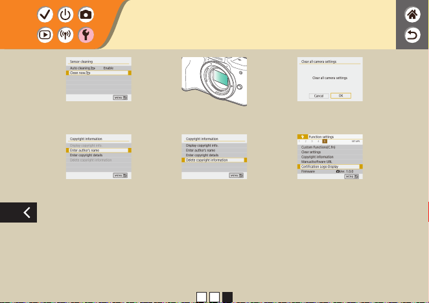Click the camera sensor illustration

tap(214, 81)
